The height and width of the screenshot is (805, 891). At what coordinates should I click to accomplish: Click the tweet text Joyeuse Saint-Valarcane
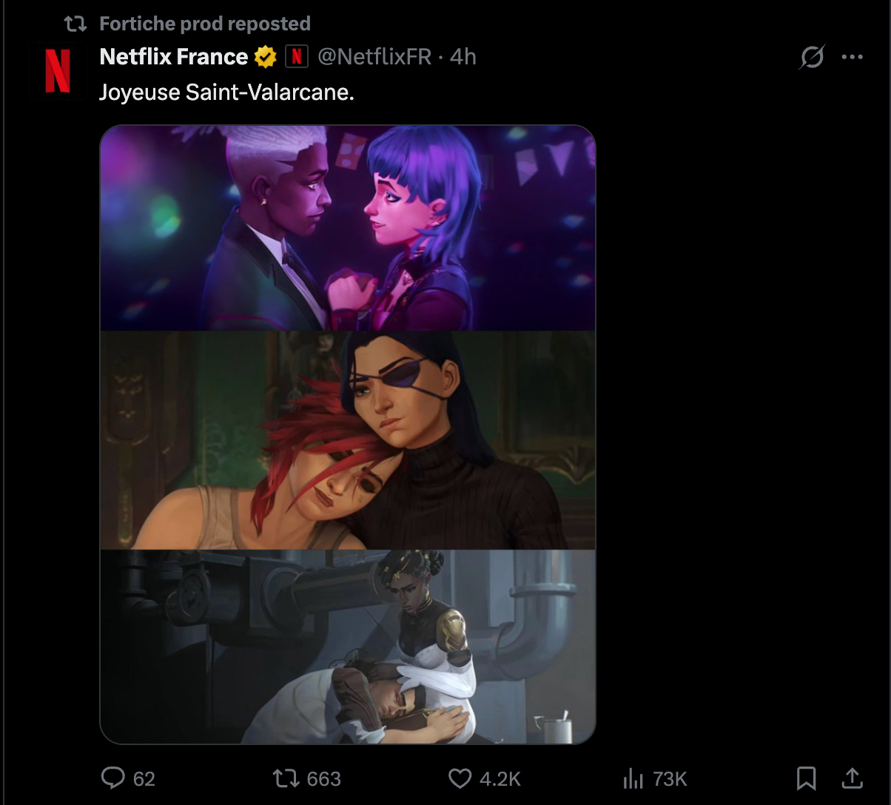pos(227,93)
